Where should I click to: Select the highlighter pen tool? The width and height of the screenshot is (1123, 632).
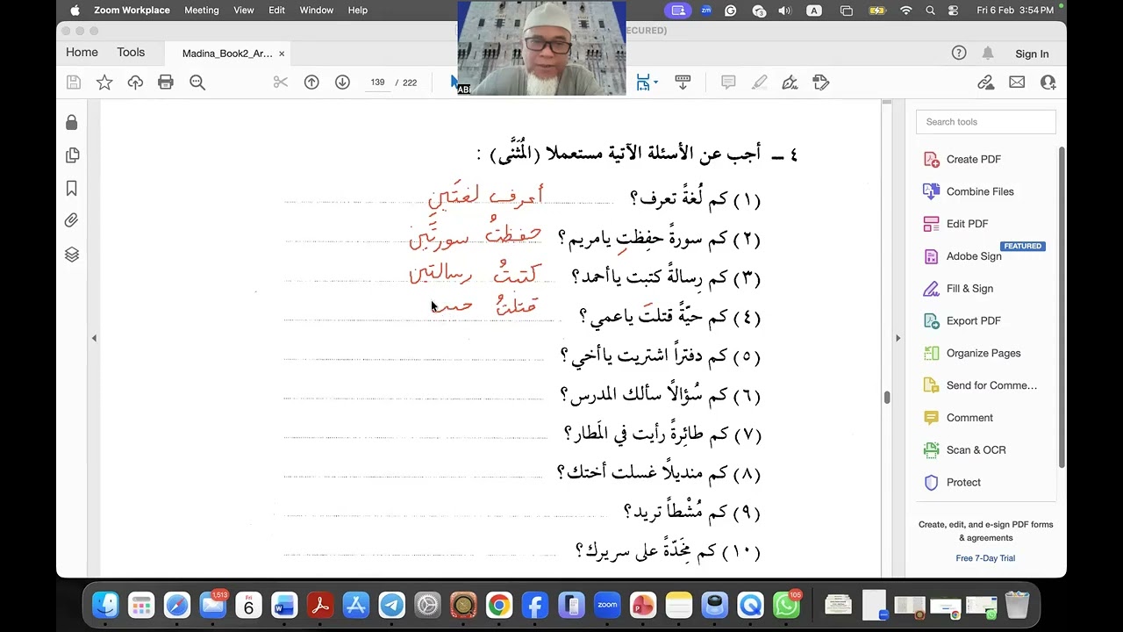tap(760, 83)
